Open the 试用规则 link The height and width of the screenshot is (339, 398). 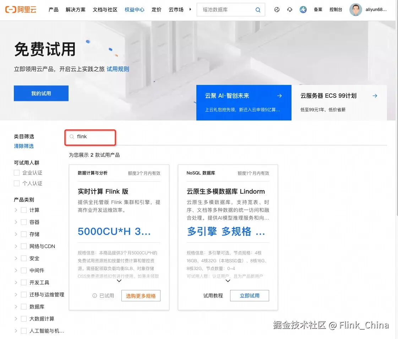click(x=118, y=69)
